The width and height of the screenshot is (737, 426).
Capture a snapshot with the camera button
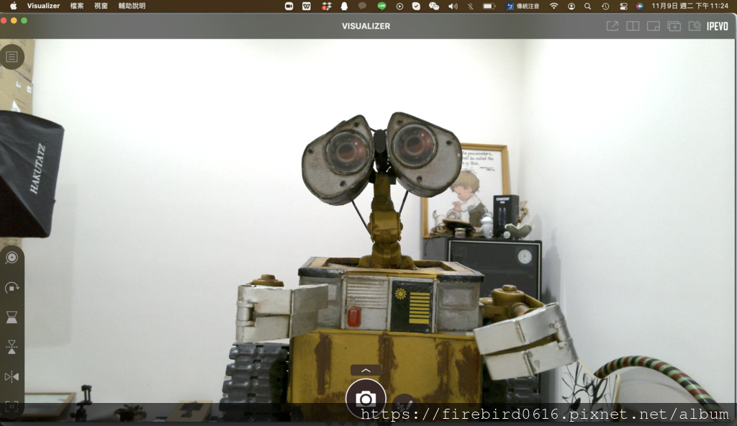(366, 399)
